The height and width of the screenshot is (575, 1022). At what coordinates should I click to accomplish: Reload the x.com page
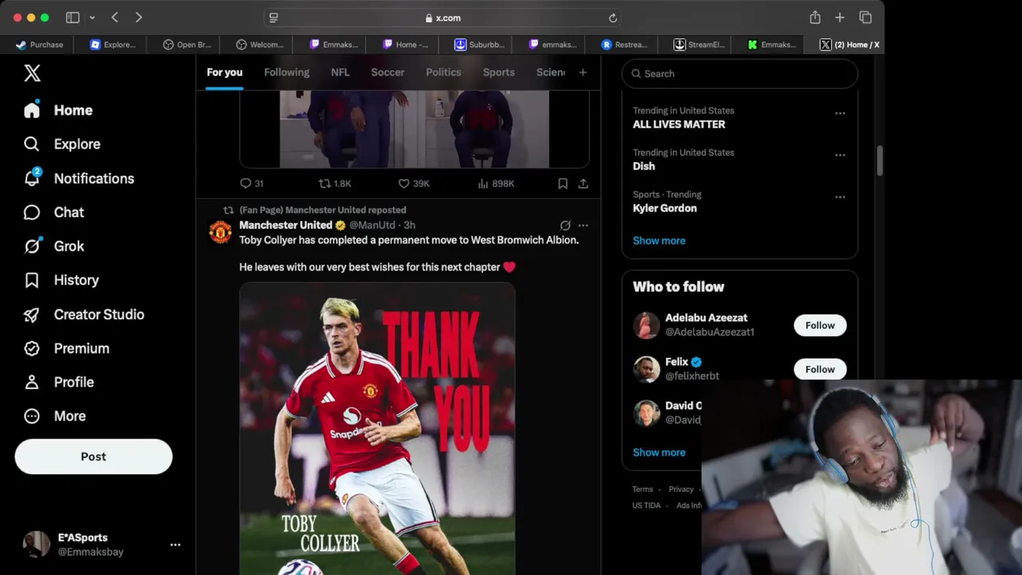pyautogui.click(x=612, y=18)
